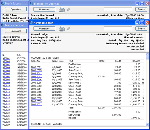Open invoice 960005 in Invoice Journal
This screenshot has width=150, height=130.
tap(6, 70)
